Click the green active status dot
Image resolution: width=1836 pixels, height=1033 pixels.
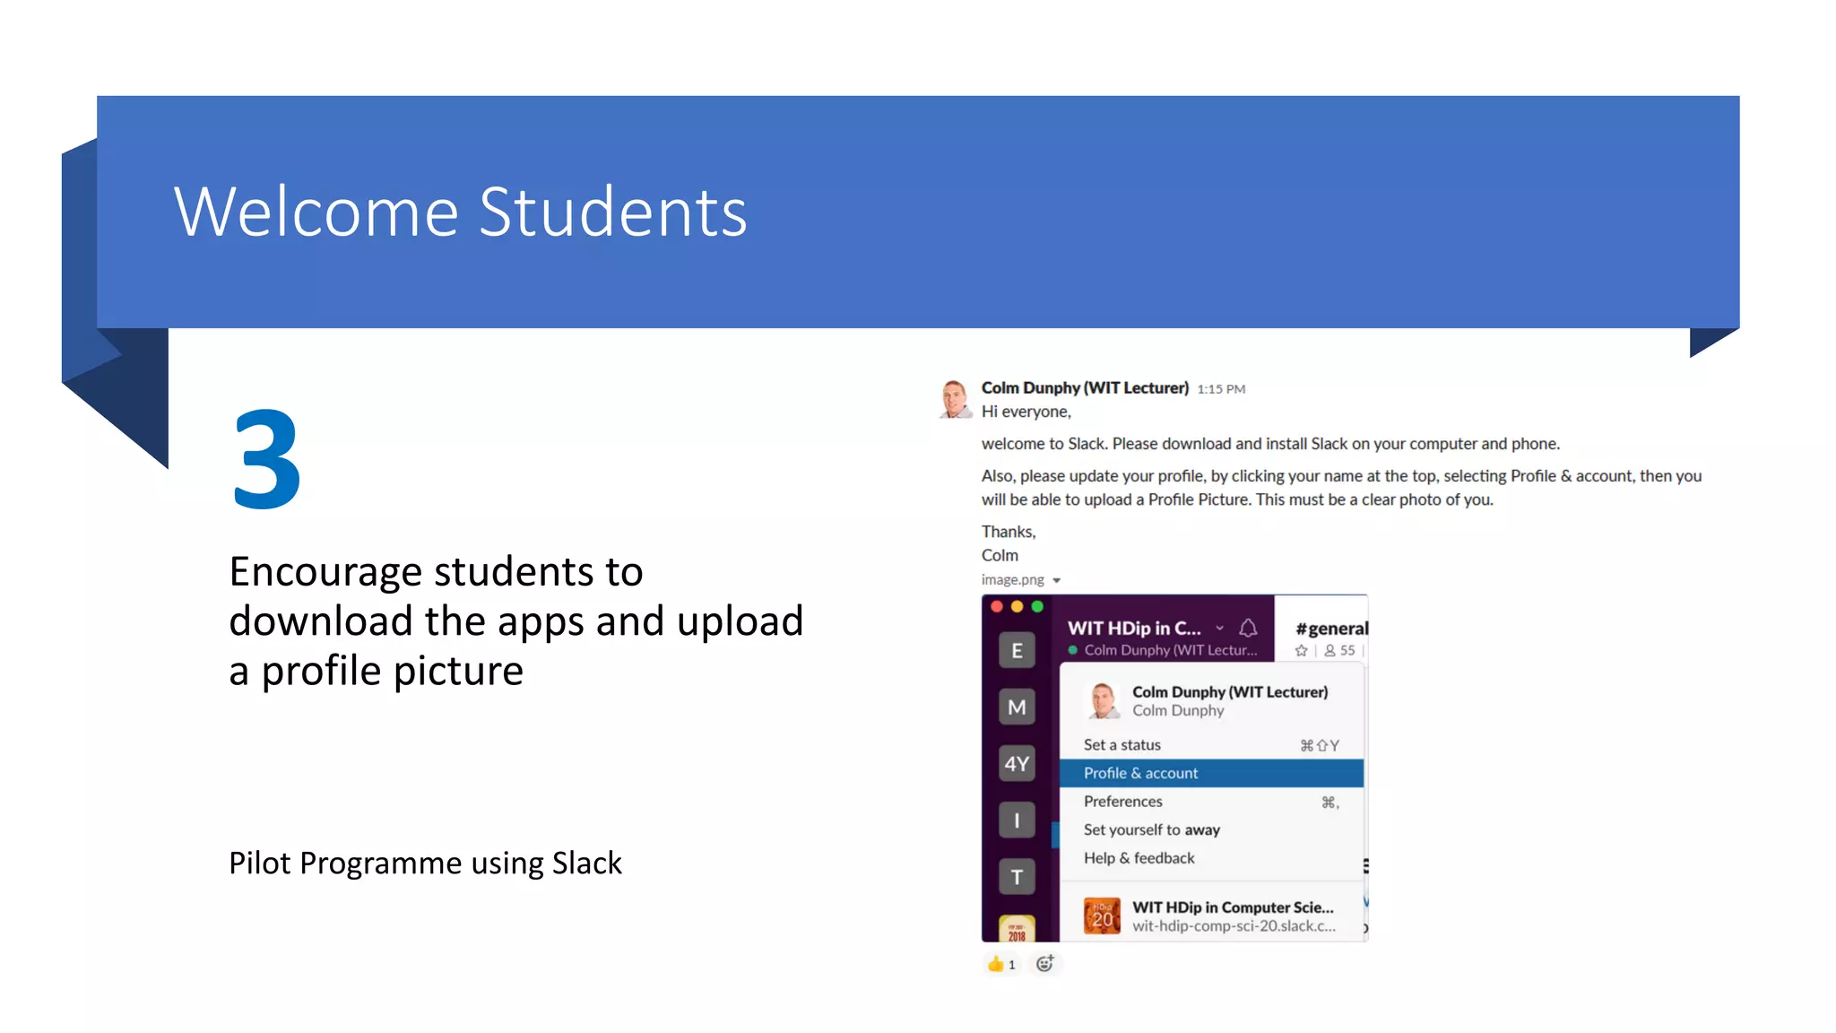[x=1072, y=650]
